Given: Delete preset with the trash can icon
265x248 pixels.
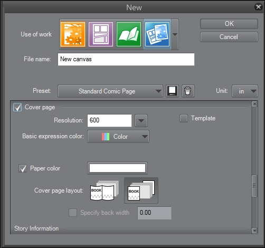Looking at the screenshot, I should pyautogui.click(x=188, y=91).
